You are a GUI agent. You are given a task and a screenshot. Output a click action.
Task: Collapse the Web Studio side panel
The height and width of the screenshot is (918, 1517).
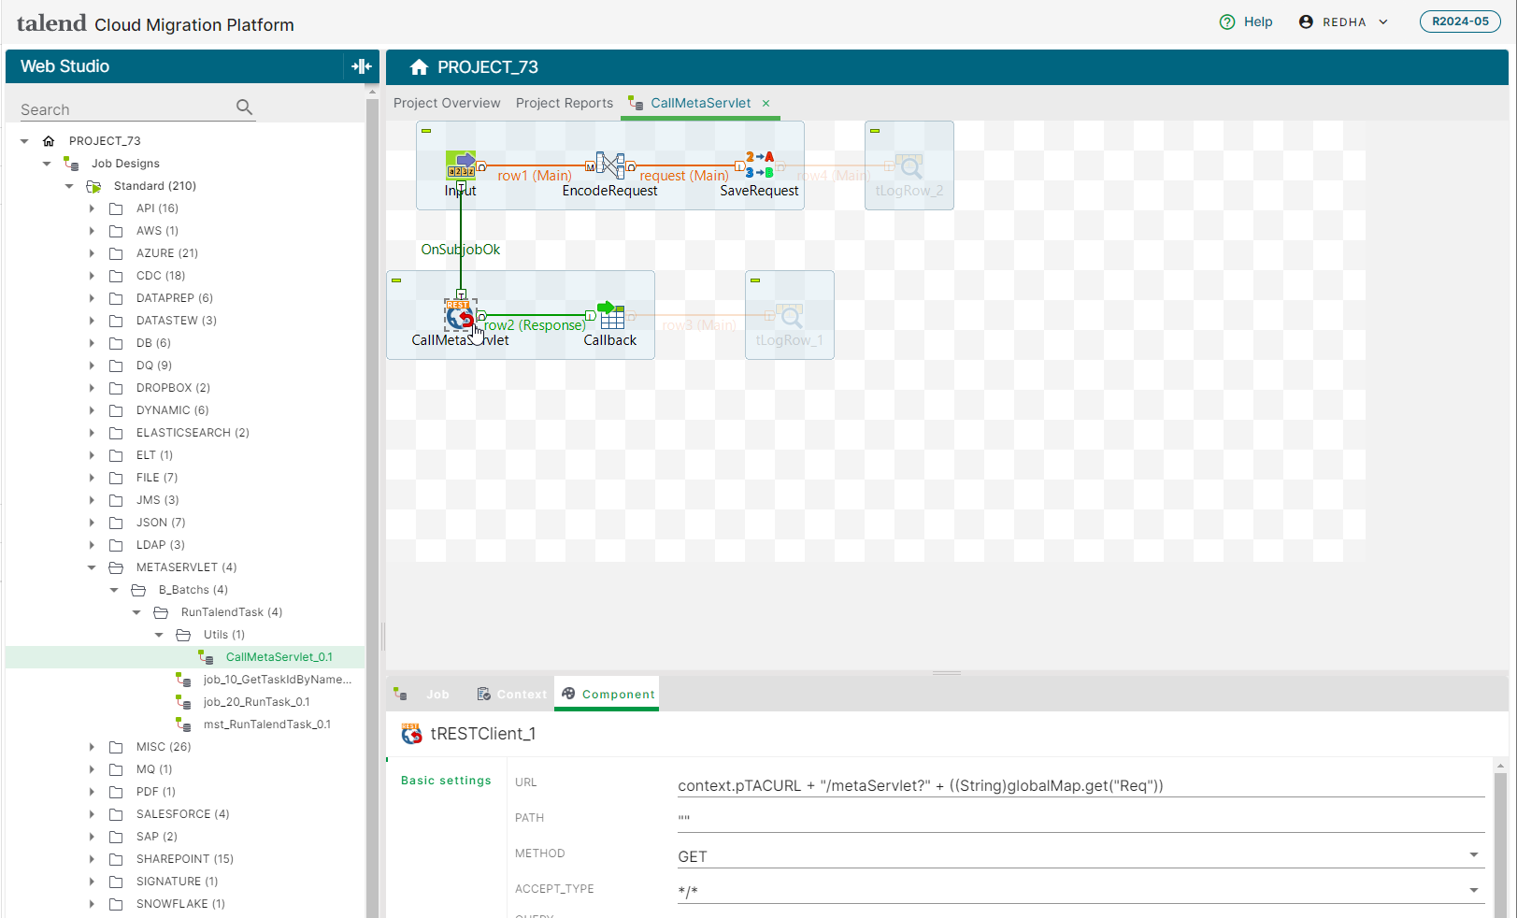tap(362, 66)
